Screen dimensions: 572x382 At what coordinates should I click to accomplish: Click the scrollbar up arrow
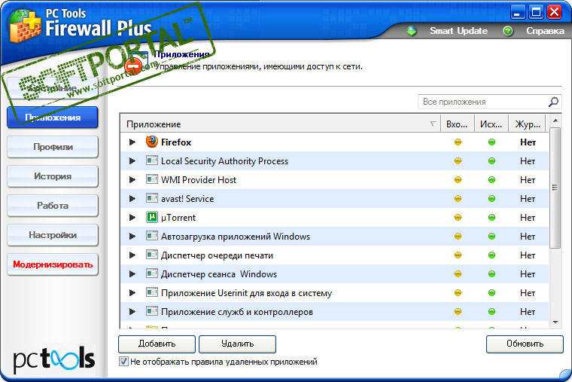(555, 121)
